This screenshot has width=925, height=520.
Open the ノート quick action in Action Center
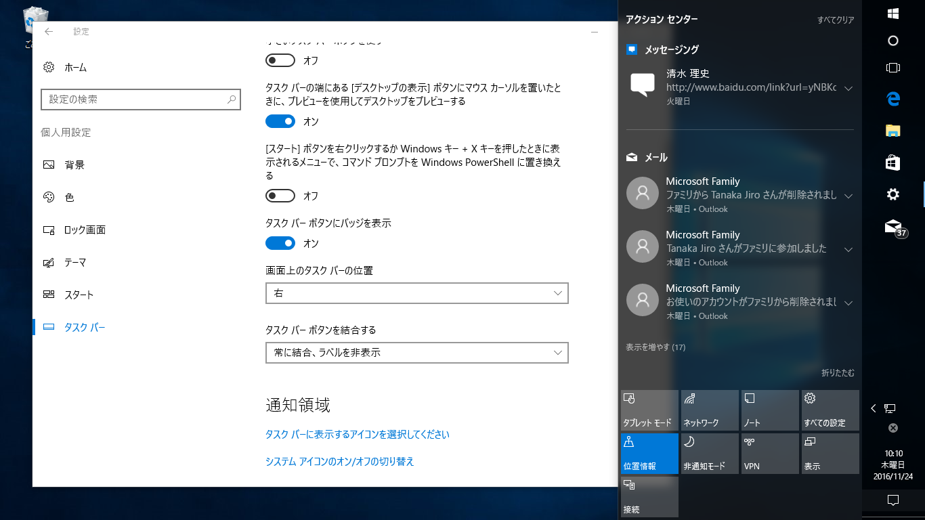[770, 410]
